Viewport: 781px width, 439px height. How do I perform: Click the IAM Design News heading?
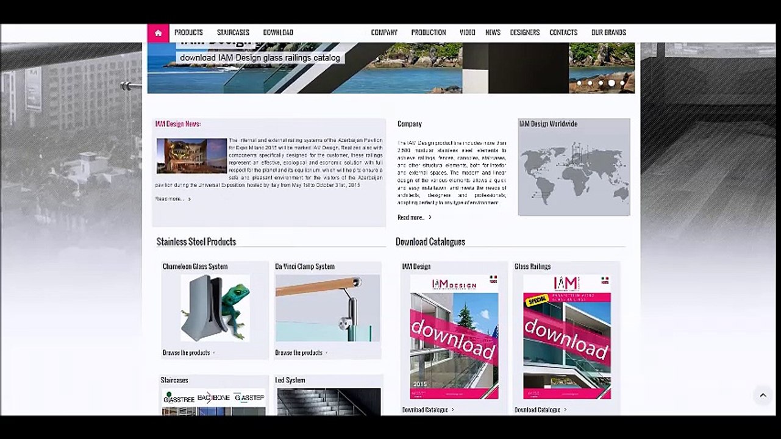[178, 124]
